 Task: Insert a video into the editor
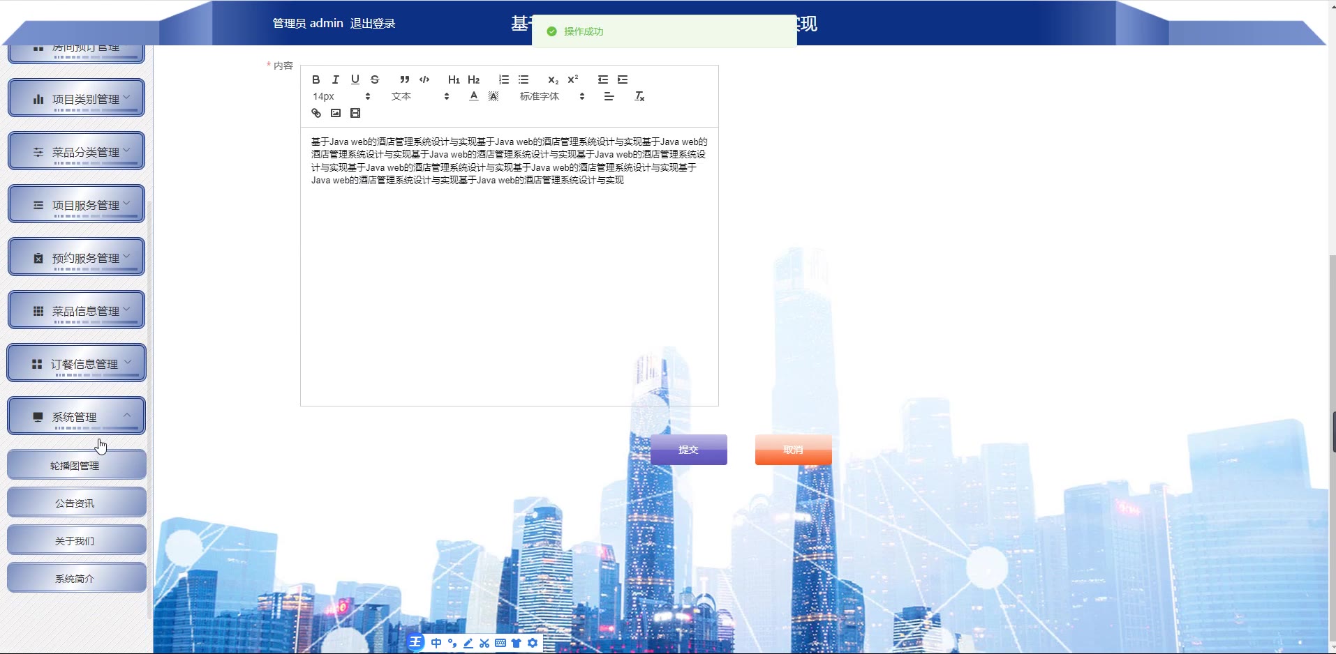point(355,113)
